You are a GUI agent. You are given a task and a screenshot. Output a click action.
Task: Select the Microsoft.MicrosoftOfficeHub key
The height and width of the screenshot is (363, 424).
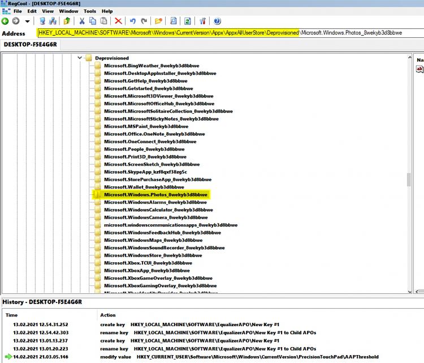pyautogui.click(x=159, y=104)
